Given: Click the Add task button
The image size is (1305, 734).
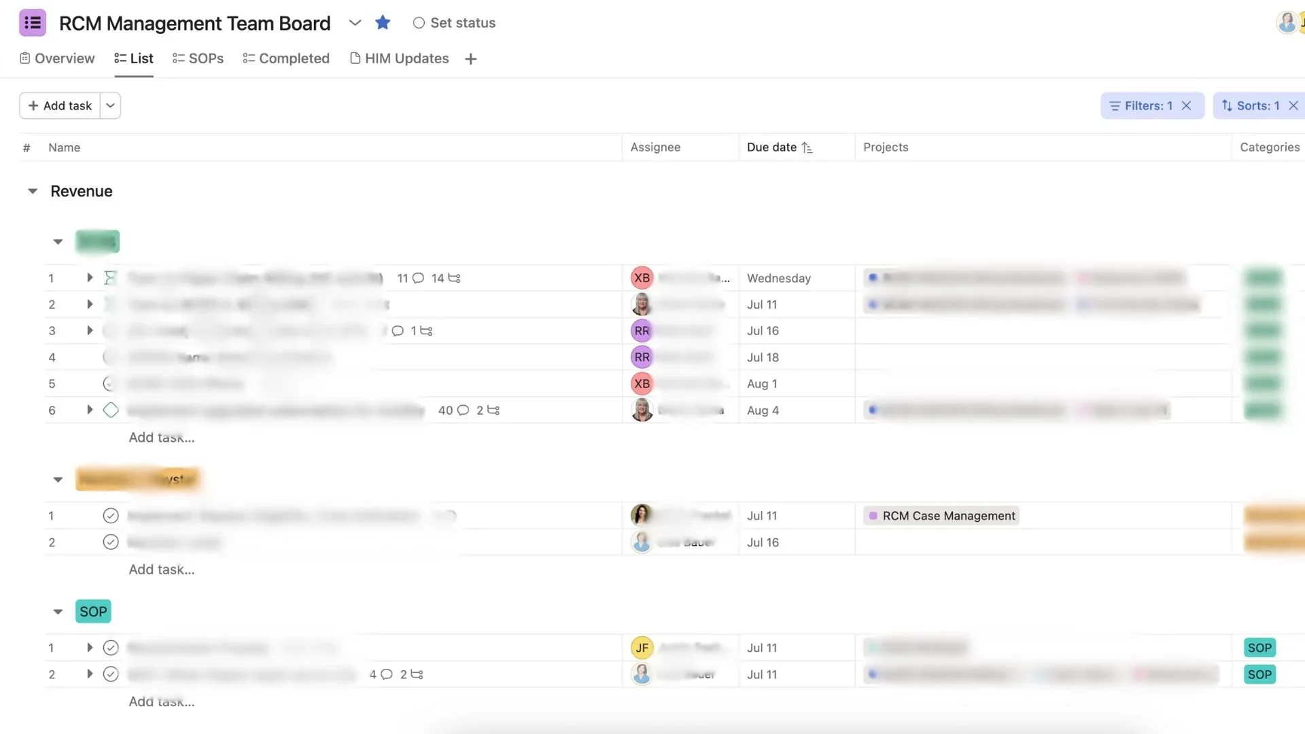Looking at the screenshot, I should coord(60,106).
